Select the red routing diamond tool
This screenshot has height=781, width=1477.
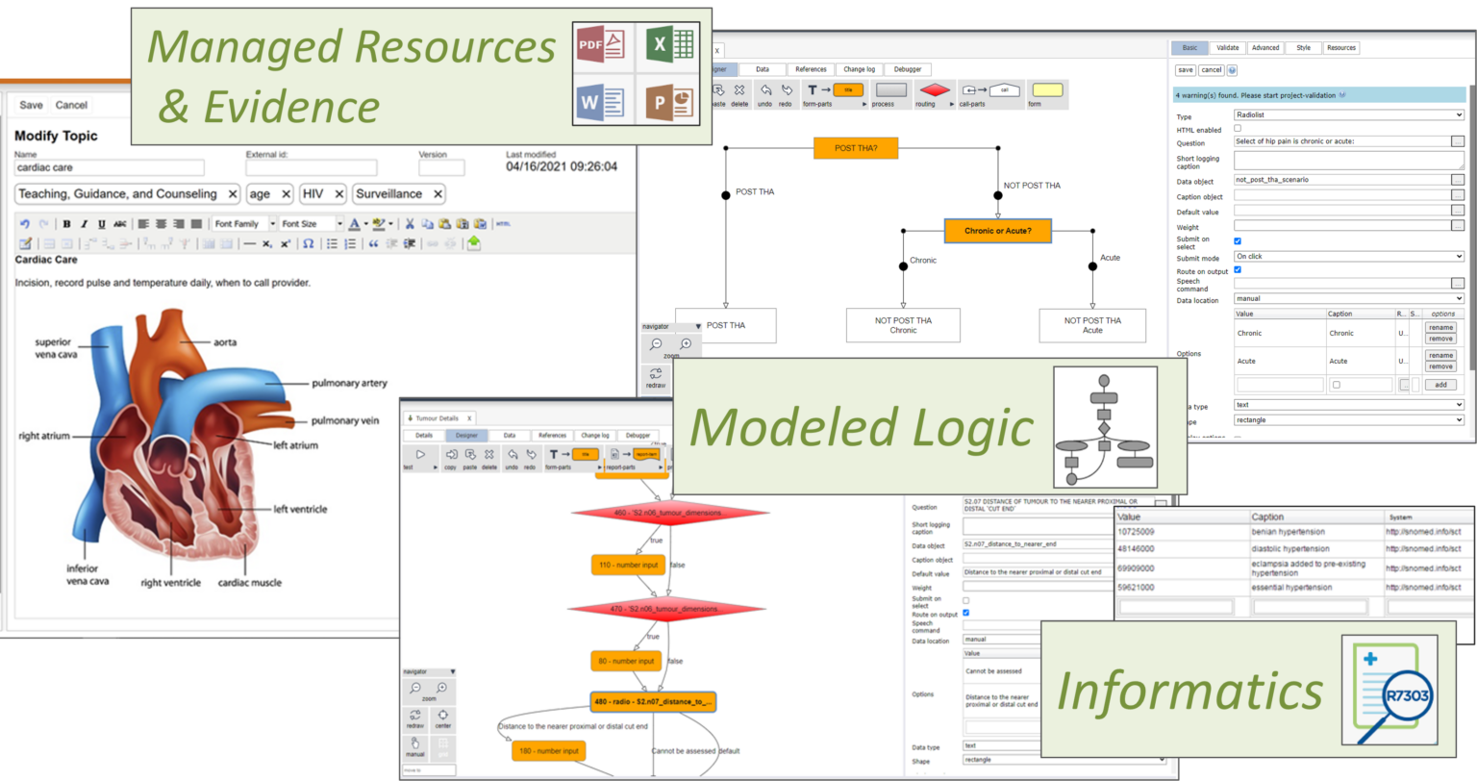pyautogui.click(x=934, y=89)
